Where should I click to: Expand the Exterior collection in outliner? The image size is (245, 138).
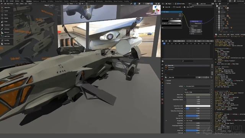pyautogui.click(x=217, y=16)
